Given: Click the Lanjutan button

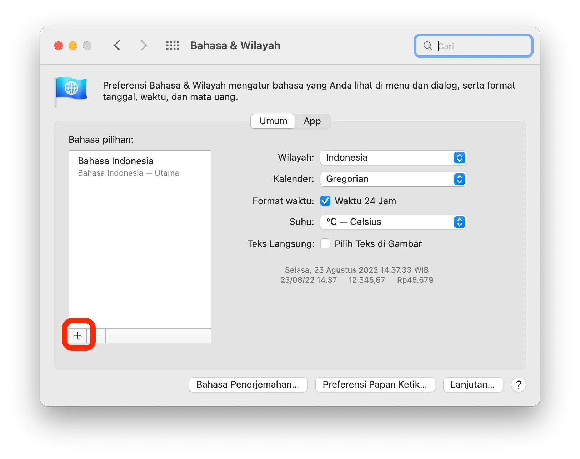Looking at the screenshot, I should [473, 385].
